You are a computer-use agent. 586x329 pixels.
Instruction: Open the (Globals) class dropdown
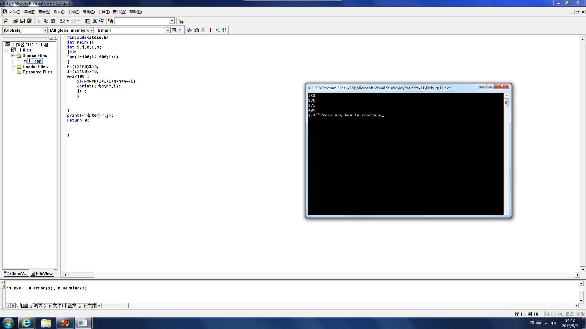[x=45, y=30]
